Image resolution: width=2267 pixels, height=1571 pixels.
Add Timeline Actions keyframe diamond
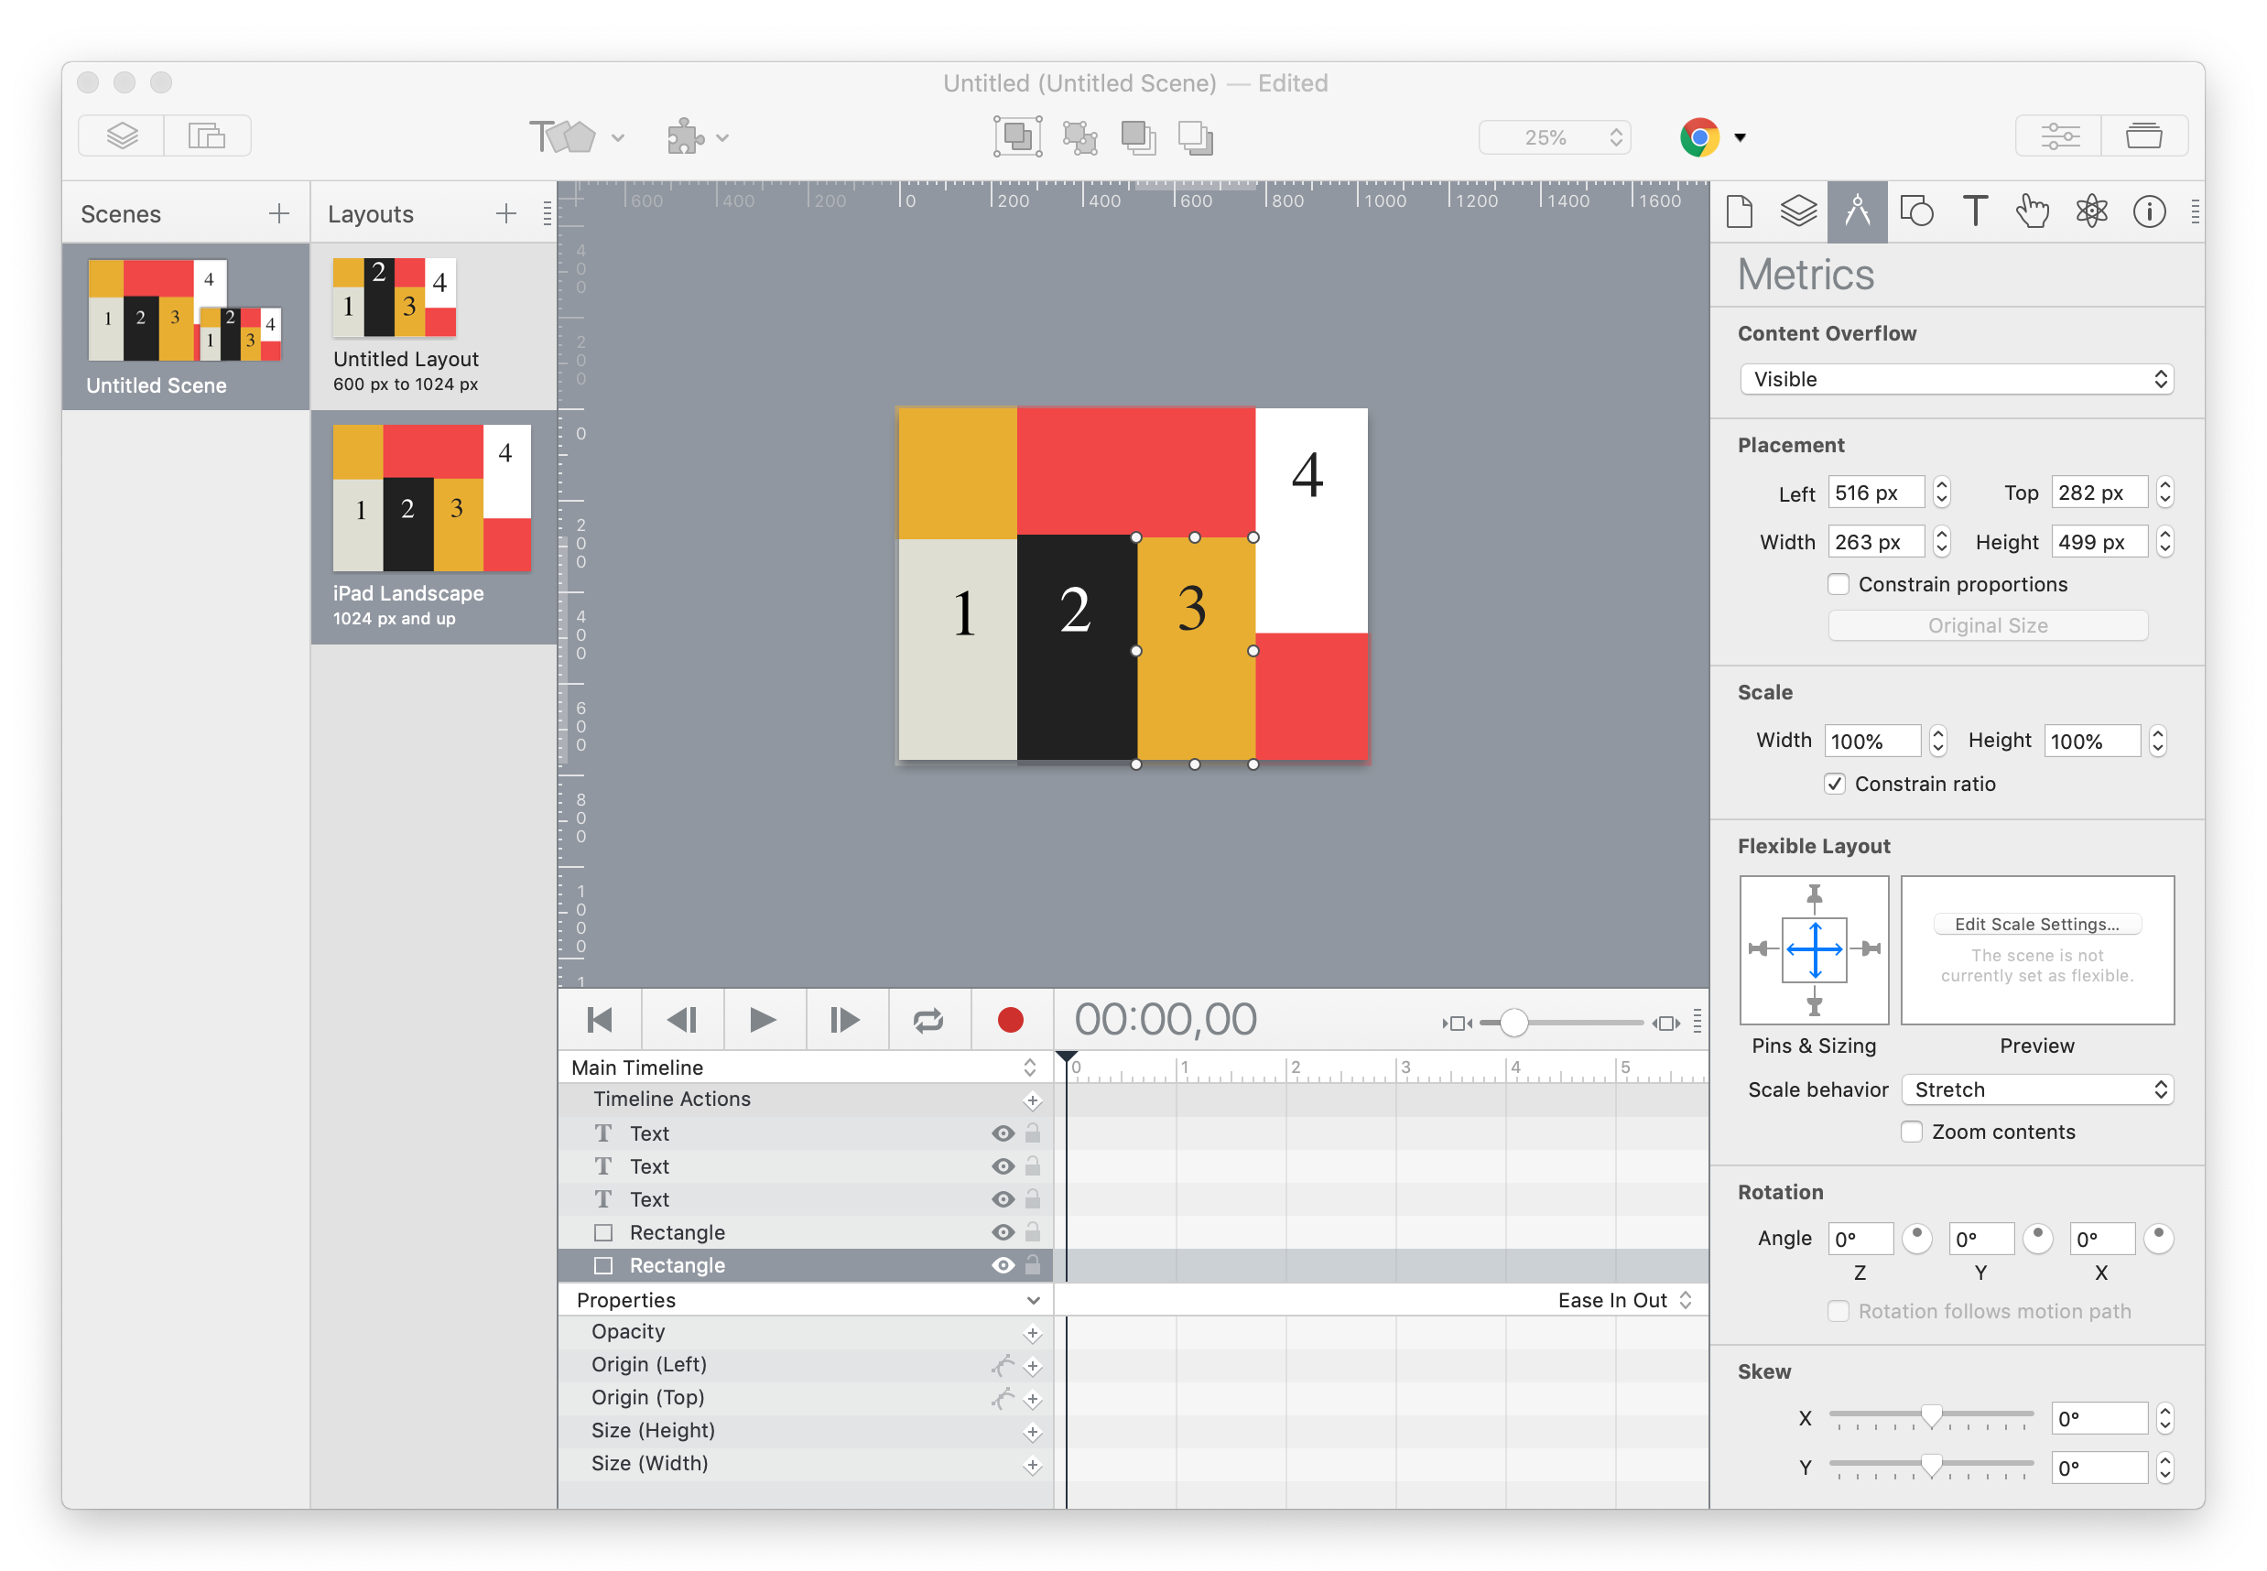(1033, 1100)
